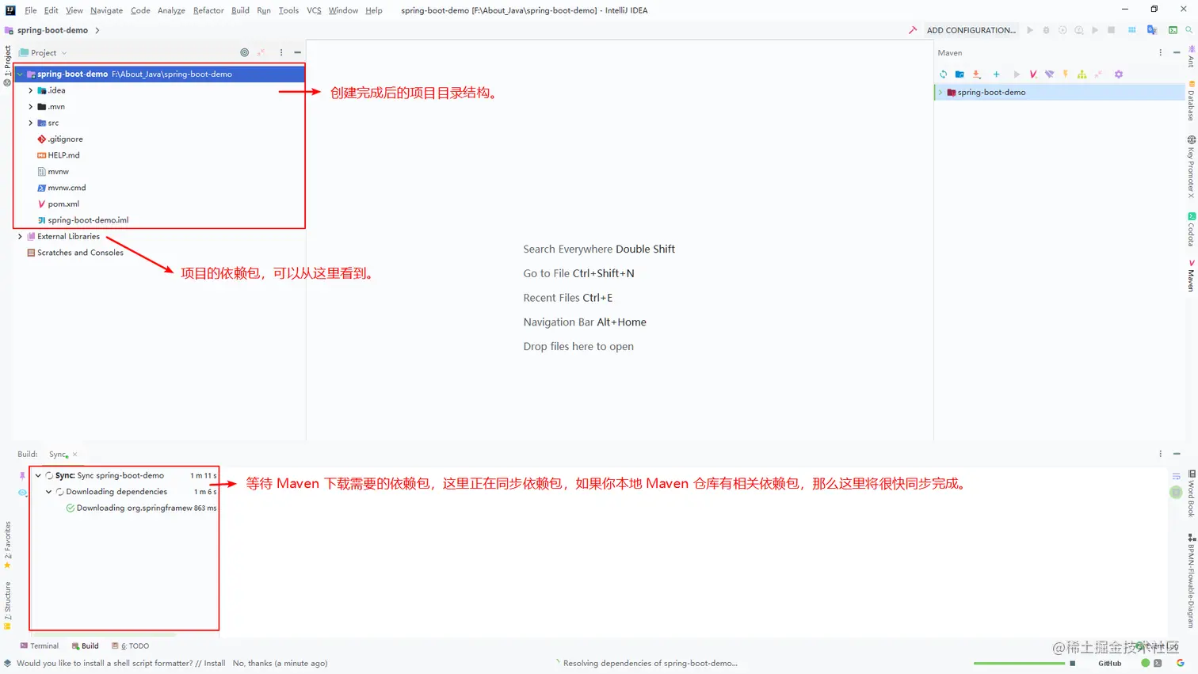1198x674 pixels.
Task: Collapse the Sync spring-boot-demo build node
Action: (x=38, y=475)
